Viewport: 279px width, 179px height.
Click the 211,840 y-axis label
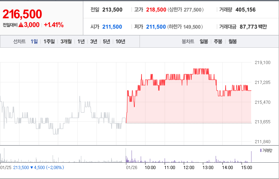[262, 142]
